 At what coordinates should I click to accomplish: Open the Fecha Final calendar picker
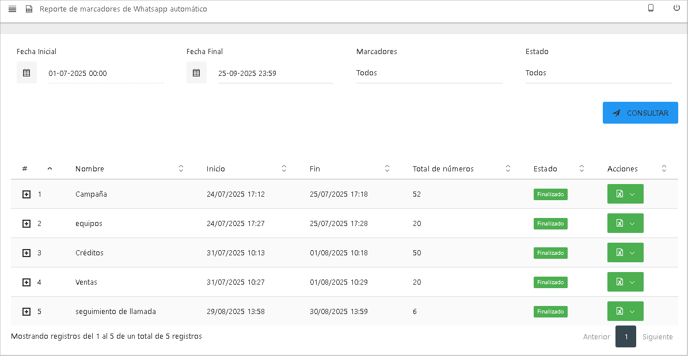pyautogui.click(x=196, y=73)
